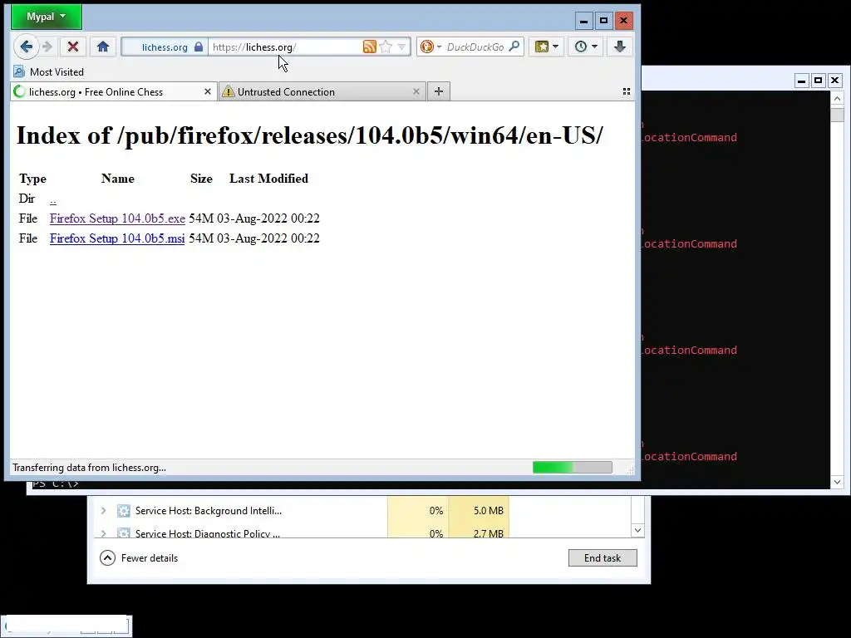
Task: Click the RSS feed icon in address bar
Action: 370,47
